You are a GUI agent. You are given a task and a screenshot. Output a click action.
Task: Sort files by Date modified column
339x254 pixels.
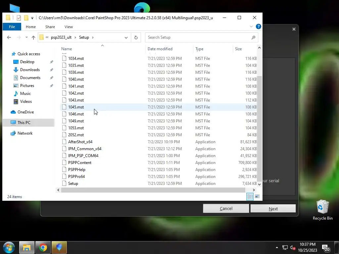[x=160, y=49]
